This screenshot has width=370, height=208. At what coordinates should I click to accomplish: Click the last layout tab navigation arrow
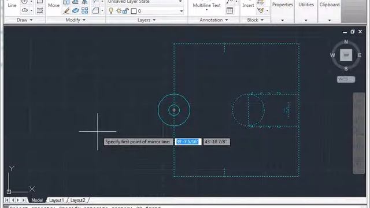[24, 200]
